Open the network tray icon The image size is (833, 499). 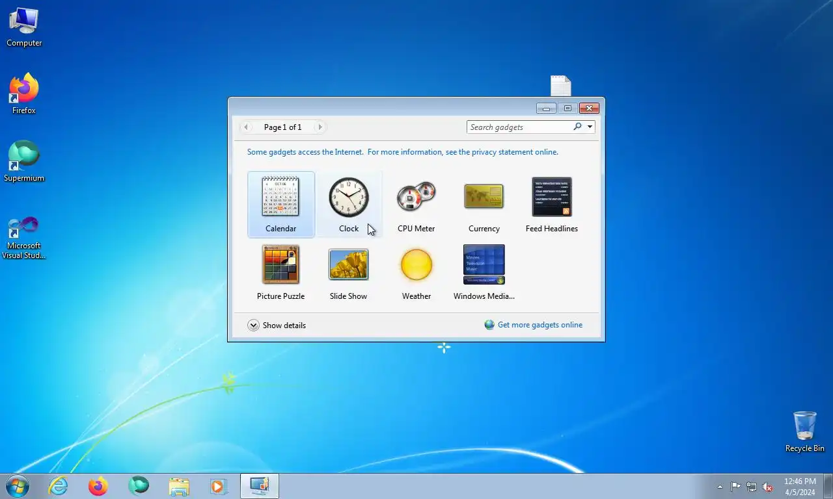(x=752, y=487)
